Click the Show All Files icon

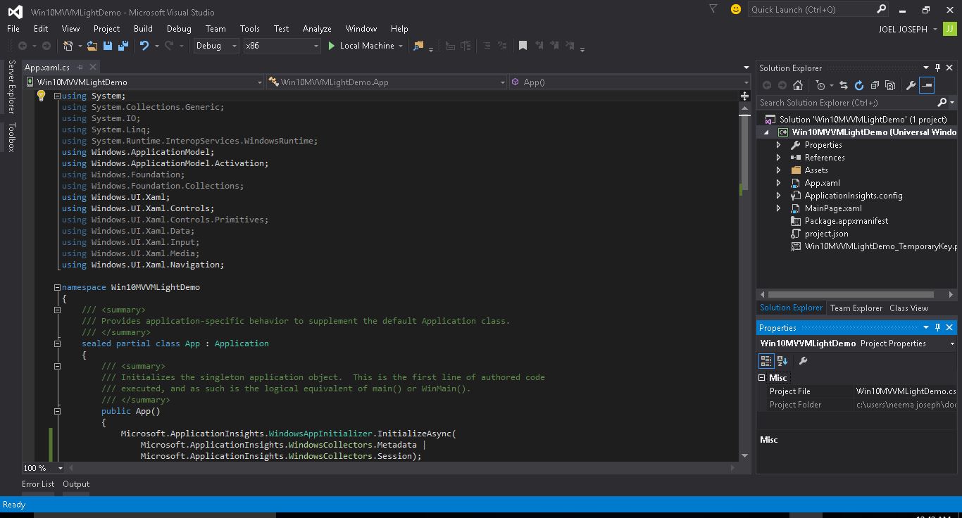890,85
